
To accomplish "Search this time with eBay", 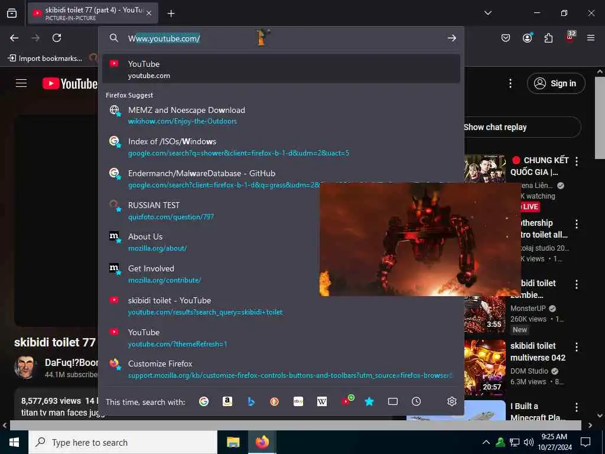I will (x=298, y=401).
